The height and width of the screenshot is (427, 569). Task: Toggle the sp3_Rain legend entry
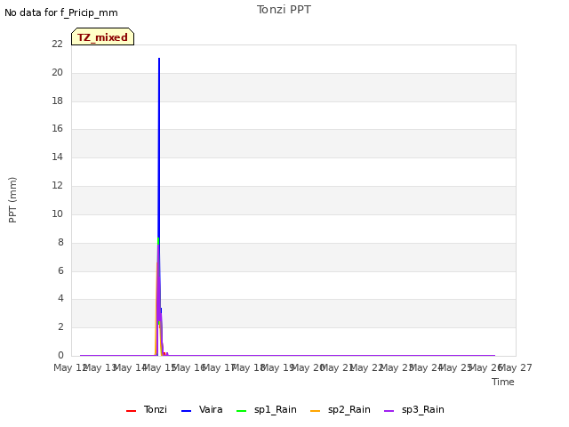(x=414, y=409)
